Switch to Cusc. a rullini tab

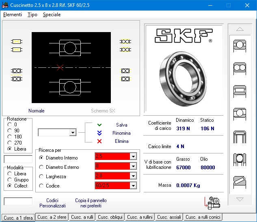[x=140, y=217]
